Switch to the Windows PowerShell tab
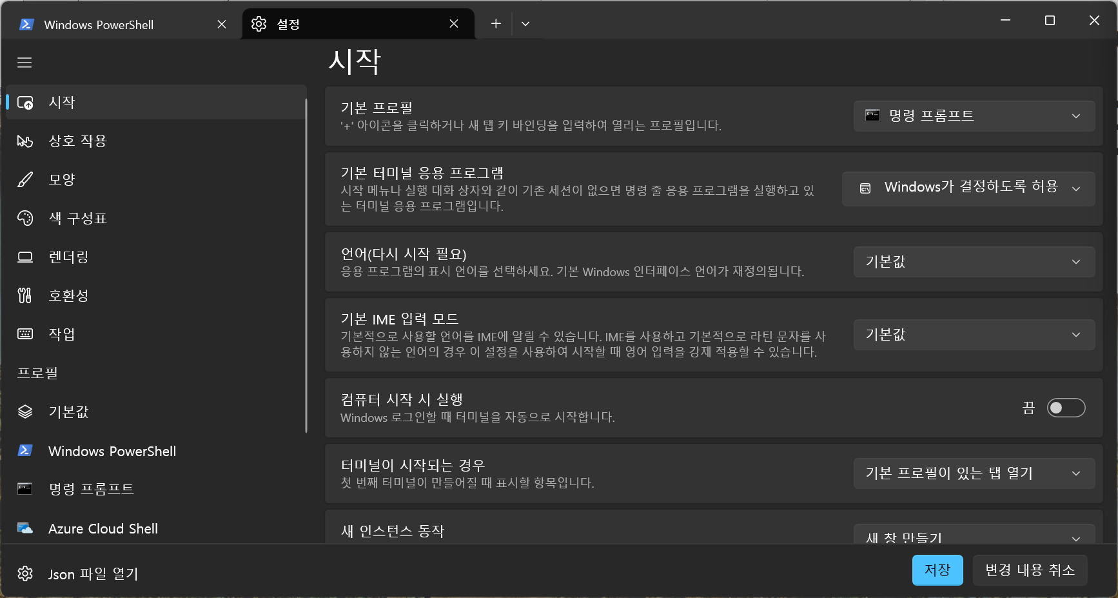 (x=121, y=25)
